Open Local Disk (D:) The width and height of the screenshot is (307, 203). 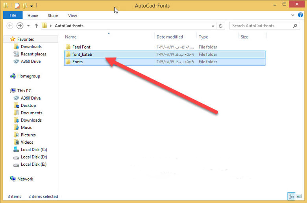coord(34,157)
